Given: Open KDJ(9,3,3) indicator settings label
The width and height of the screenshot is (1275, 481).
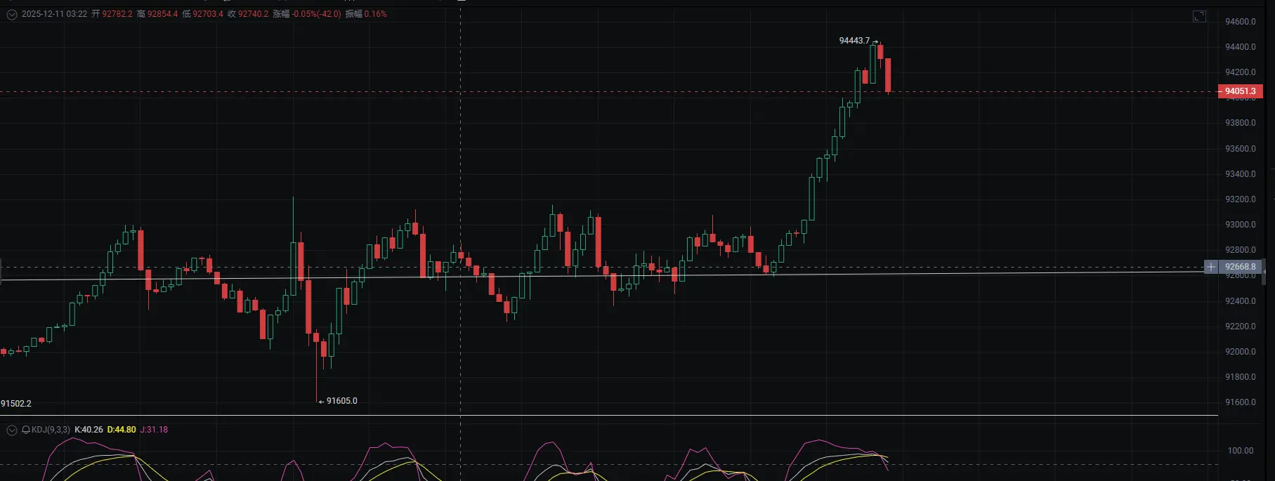Looking at the screenshot, I should click(51, 430).
